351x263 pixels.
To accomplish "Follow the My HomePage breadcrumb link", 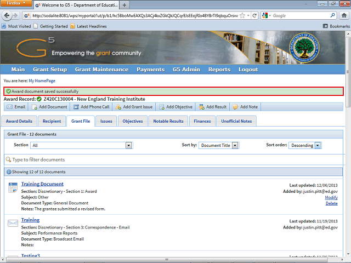I will [x=42, y=81].
